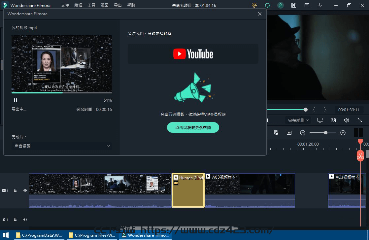Click the preview volume speaker icon
Viewport: 369px width, 240px height.
[x=347, y=120]
